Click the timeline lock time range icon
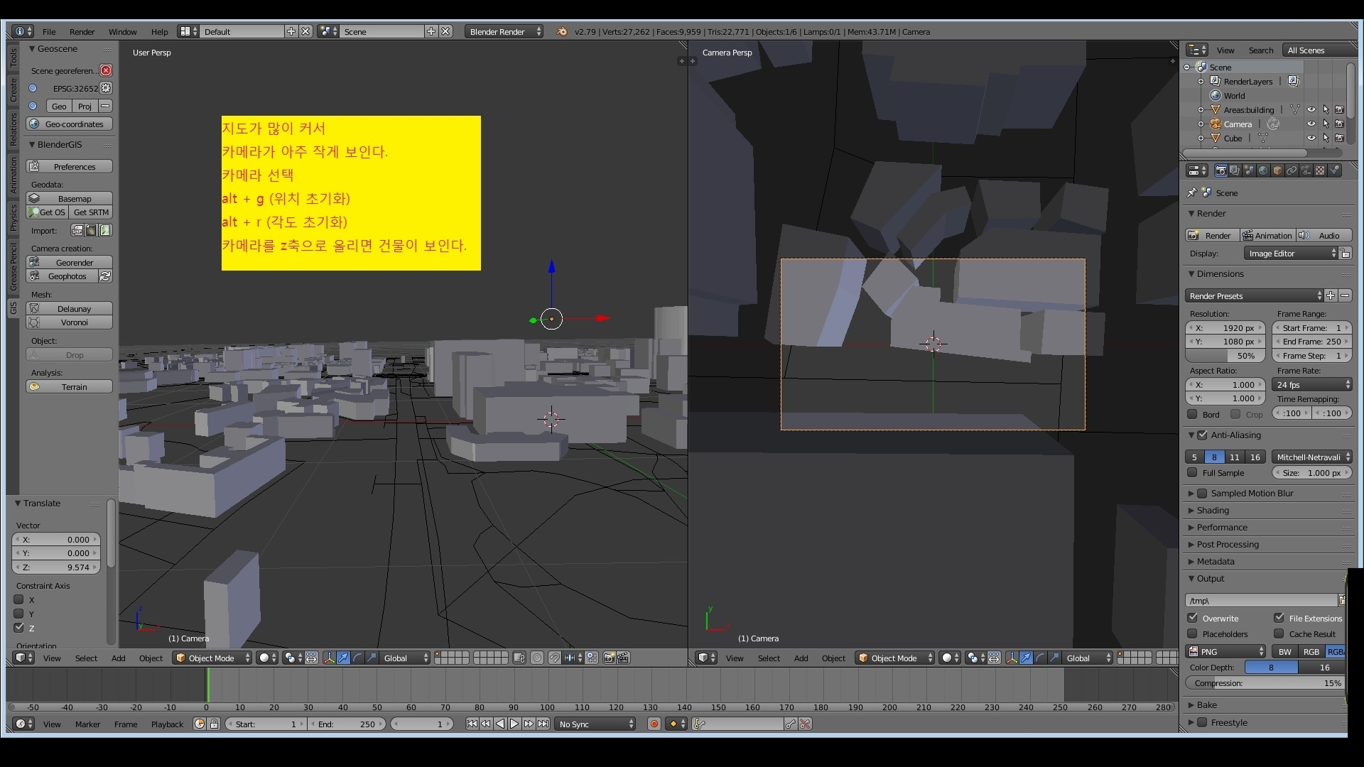The width and height of the screenshot is (1364, 767). coord(214,724)
